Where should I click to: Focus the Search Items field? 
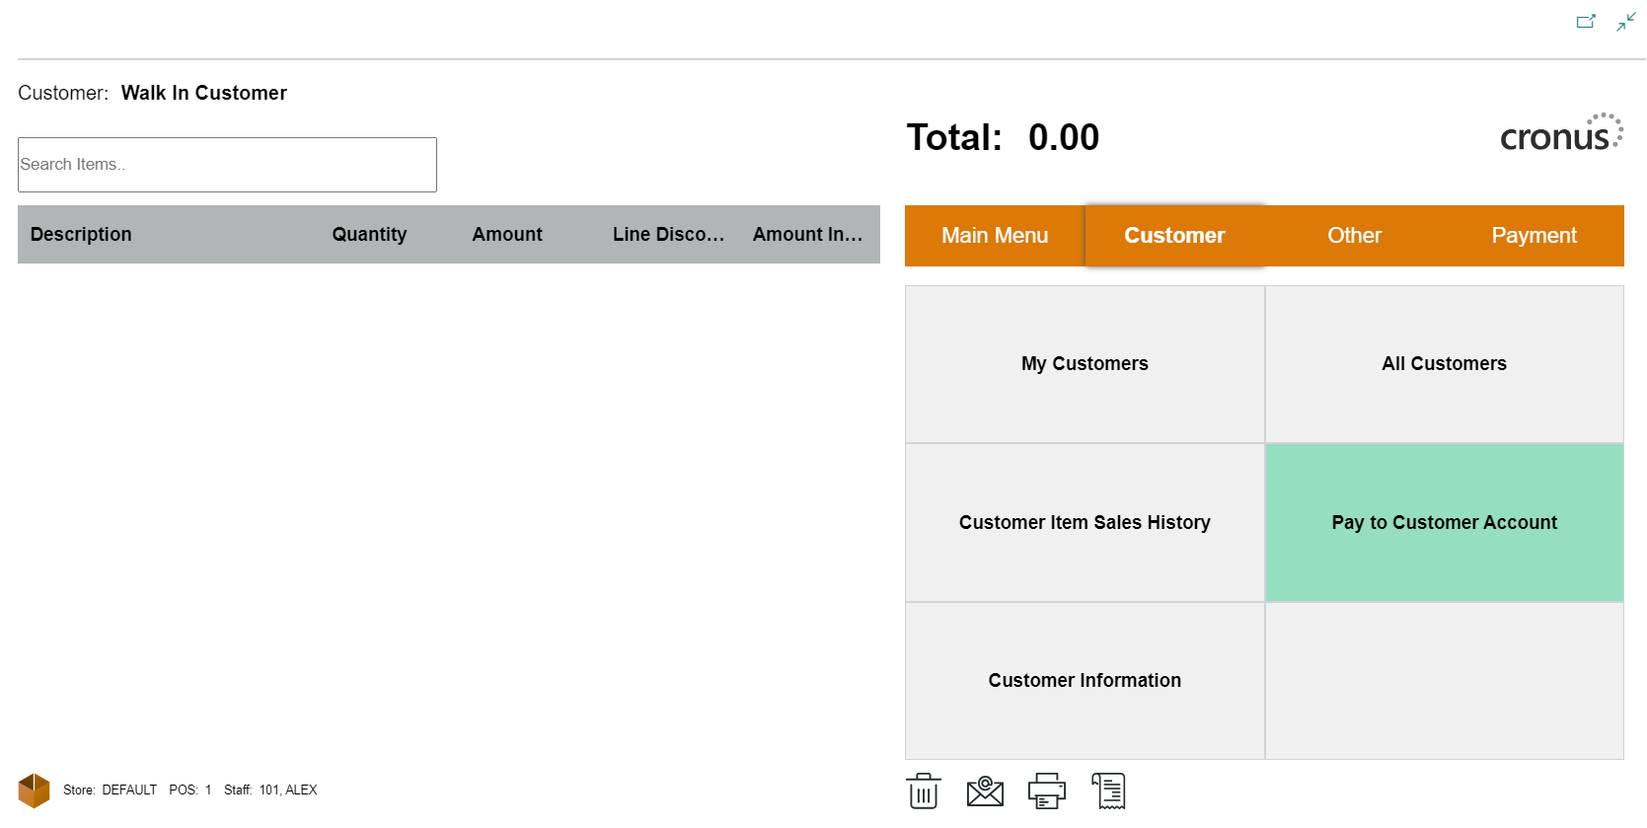click(x=227, y=165)
